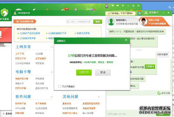
Task: Open the 主页被篡改 link
Action: click(x=41, y=58)
